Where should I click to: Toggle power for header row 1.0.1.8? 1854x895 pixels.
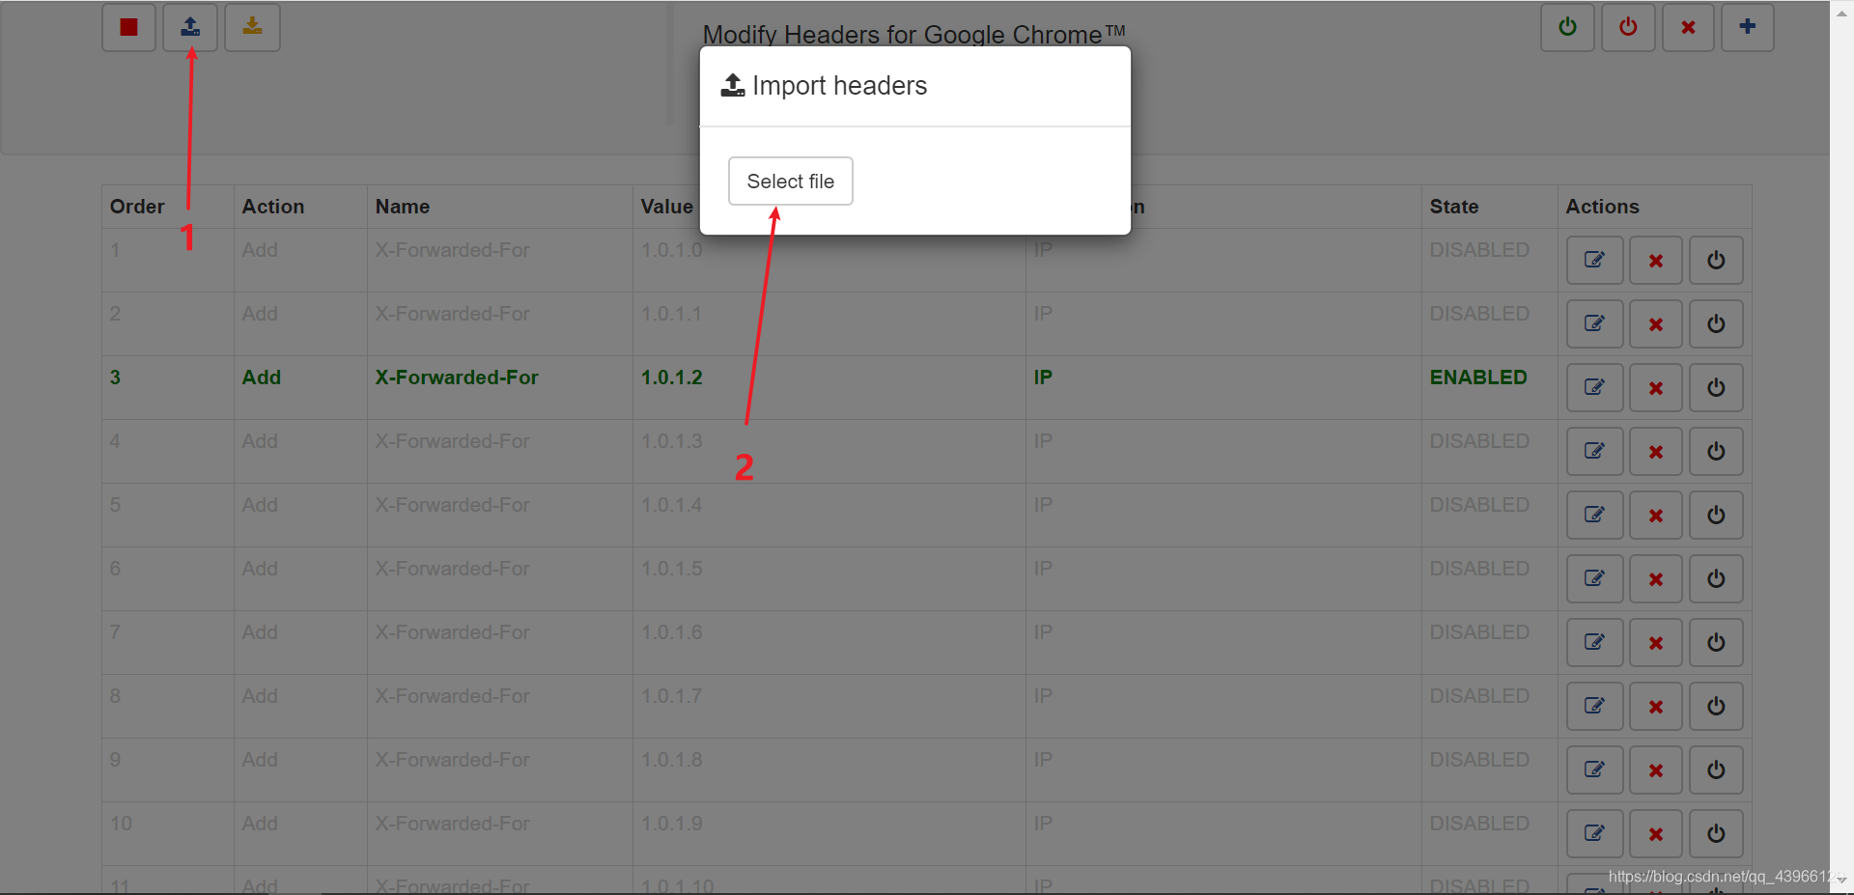(x=1716, y=770)
